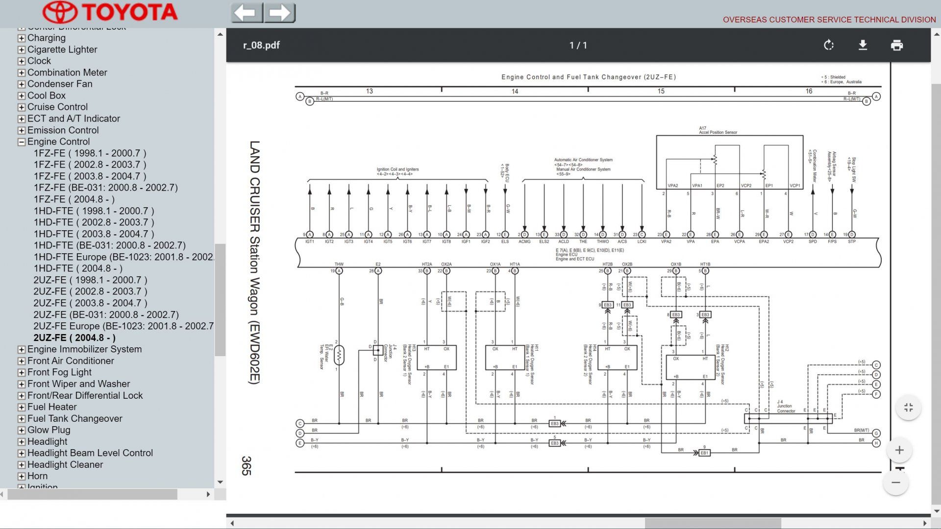Download the r_08.pdf file
The height and width of the screenshot is (529, 941).
[x=863, y=45]
